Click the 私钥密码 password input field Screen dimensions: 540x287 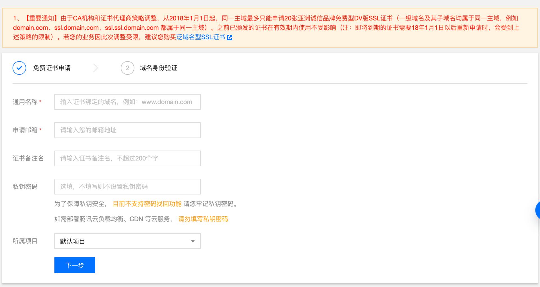point(127,186)
